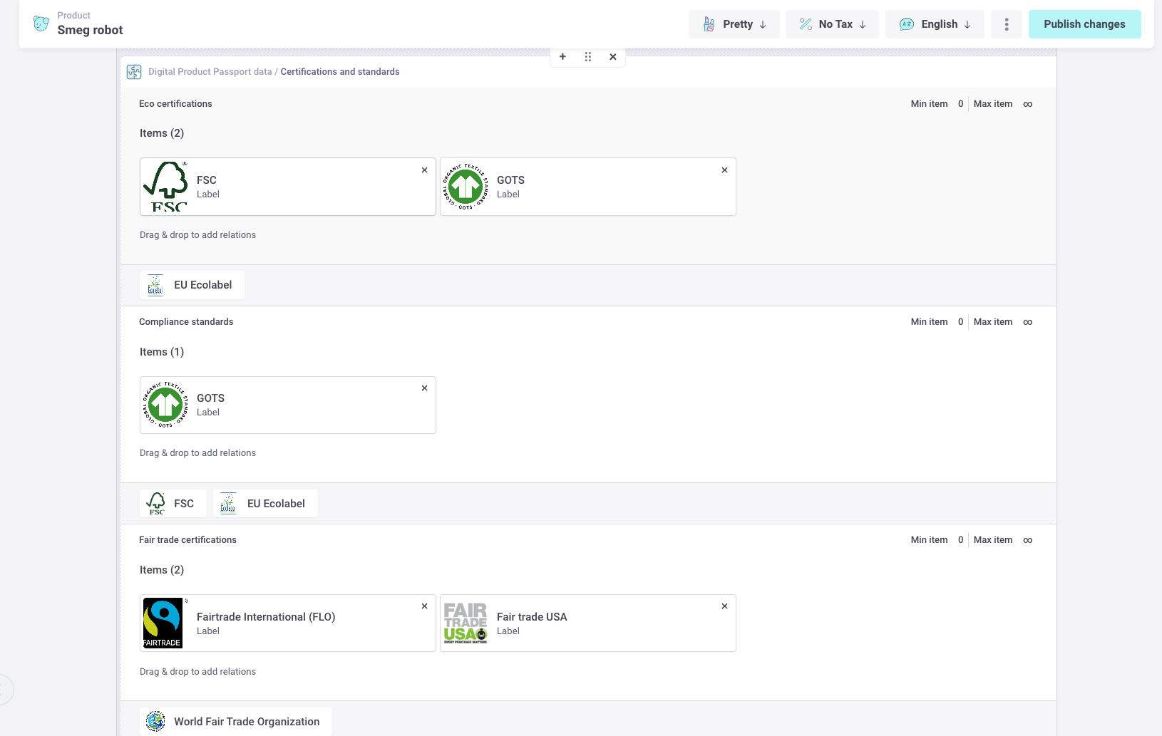The image size is (1162, 736).
Task: Edit Min item value for Fair trade certifications
Action: [x=960, y=540]
